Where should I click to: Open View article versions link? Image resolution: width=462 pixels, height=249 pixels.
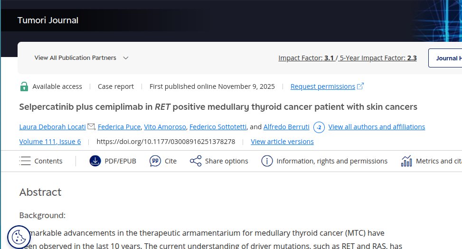click(282, 142)
